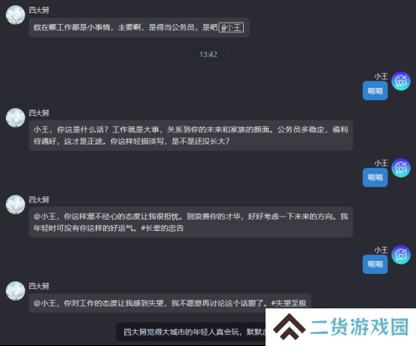Click 小王's avatar beside the third 嗯嗯 reply
This screenshot has height=346, width=416.
click(x=401, y=254)
